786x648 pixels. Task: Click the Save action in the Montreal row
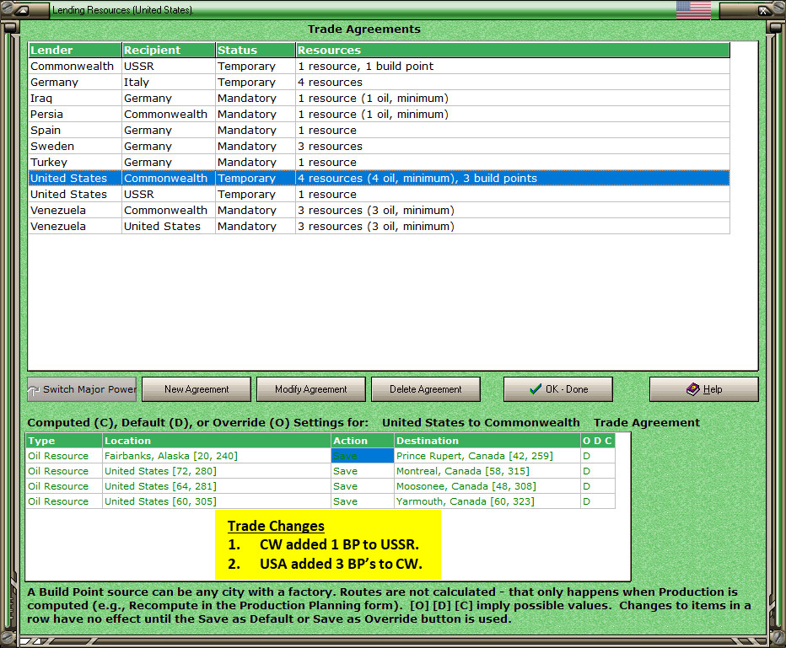(363, 471)
